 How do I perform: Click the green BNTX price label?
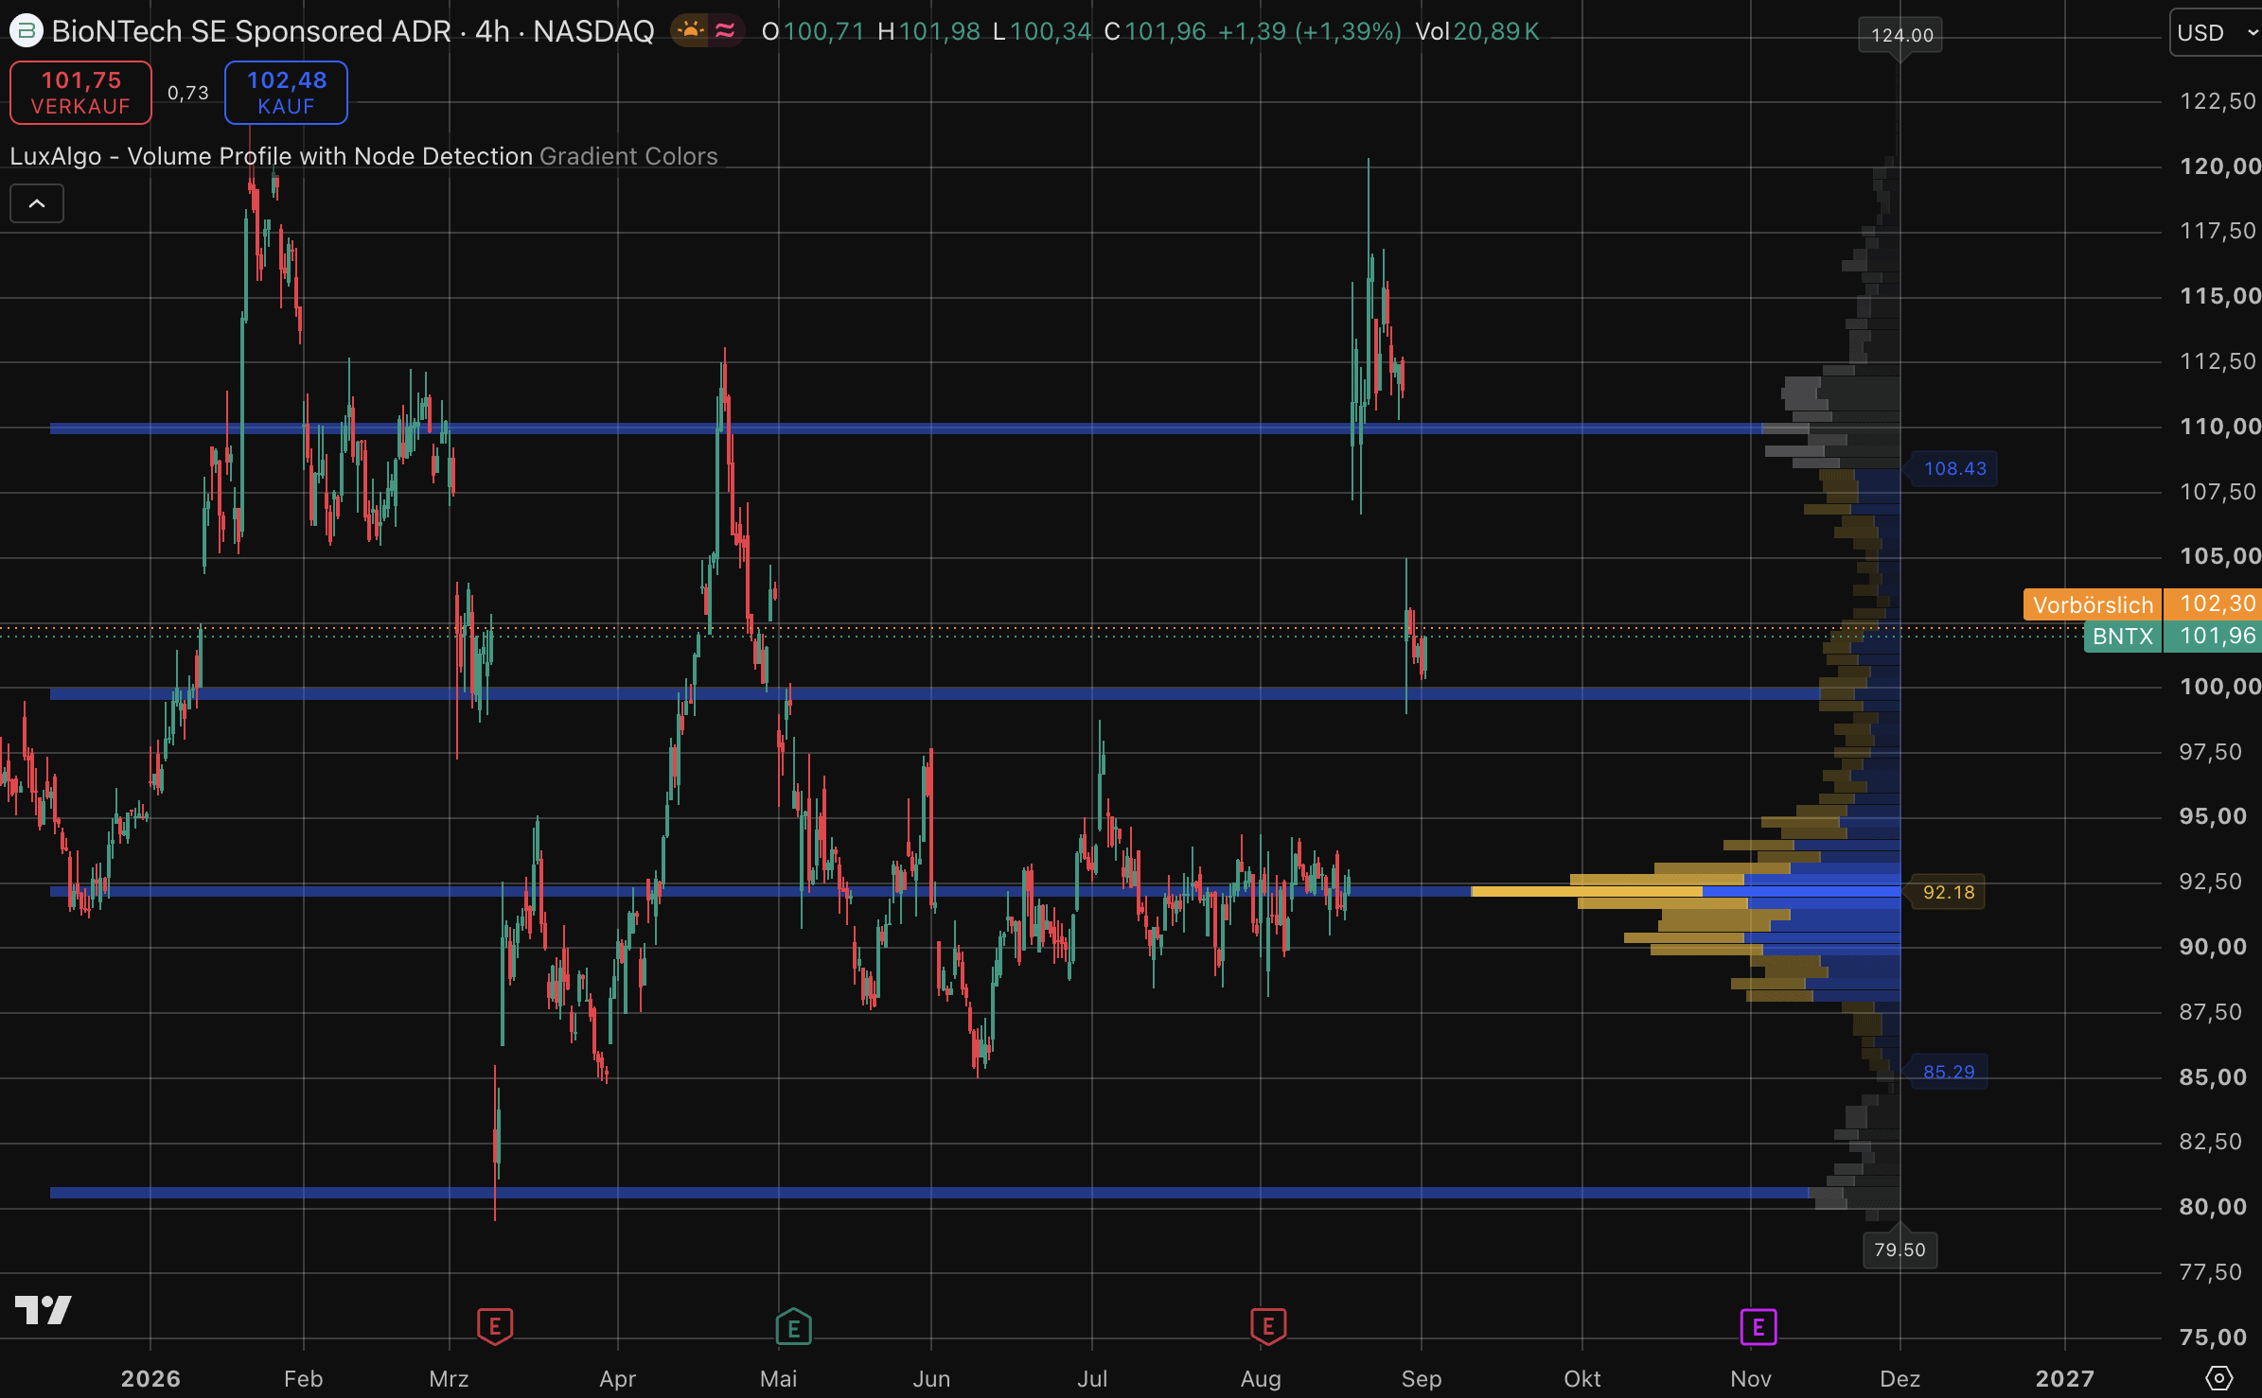2123,637
